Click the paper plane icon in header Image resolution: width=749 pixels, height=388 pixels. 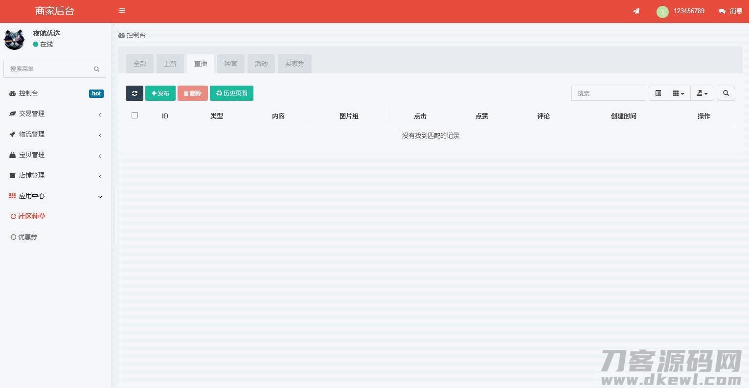pyautogui.click(x=636, y=11)
